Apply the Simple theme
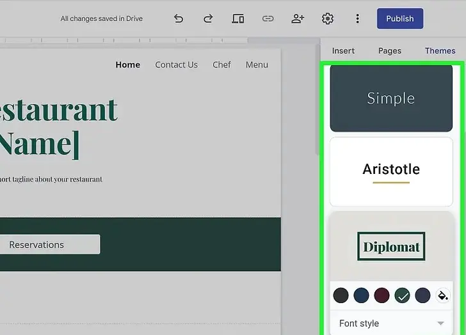 391,98
